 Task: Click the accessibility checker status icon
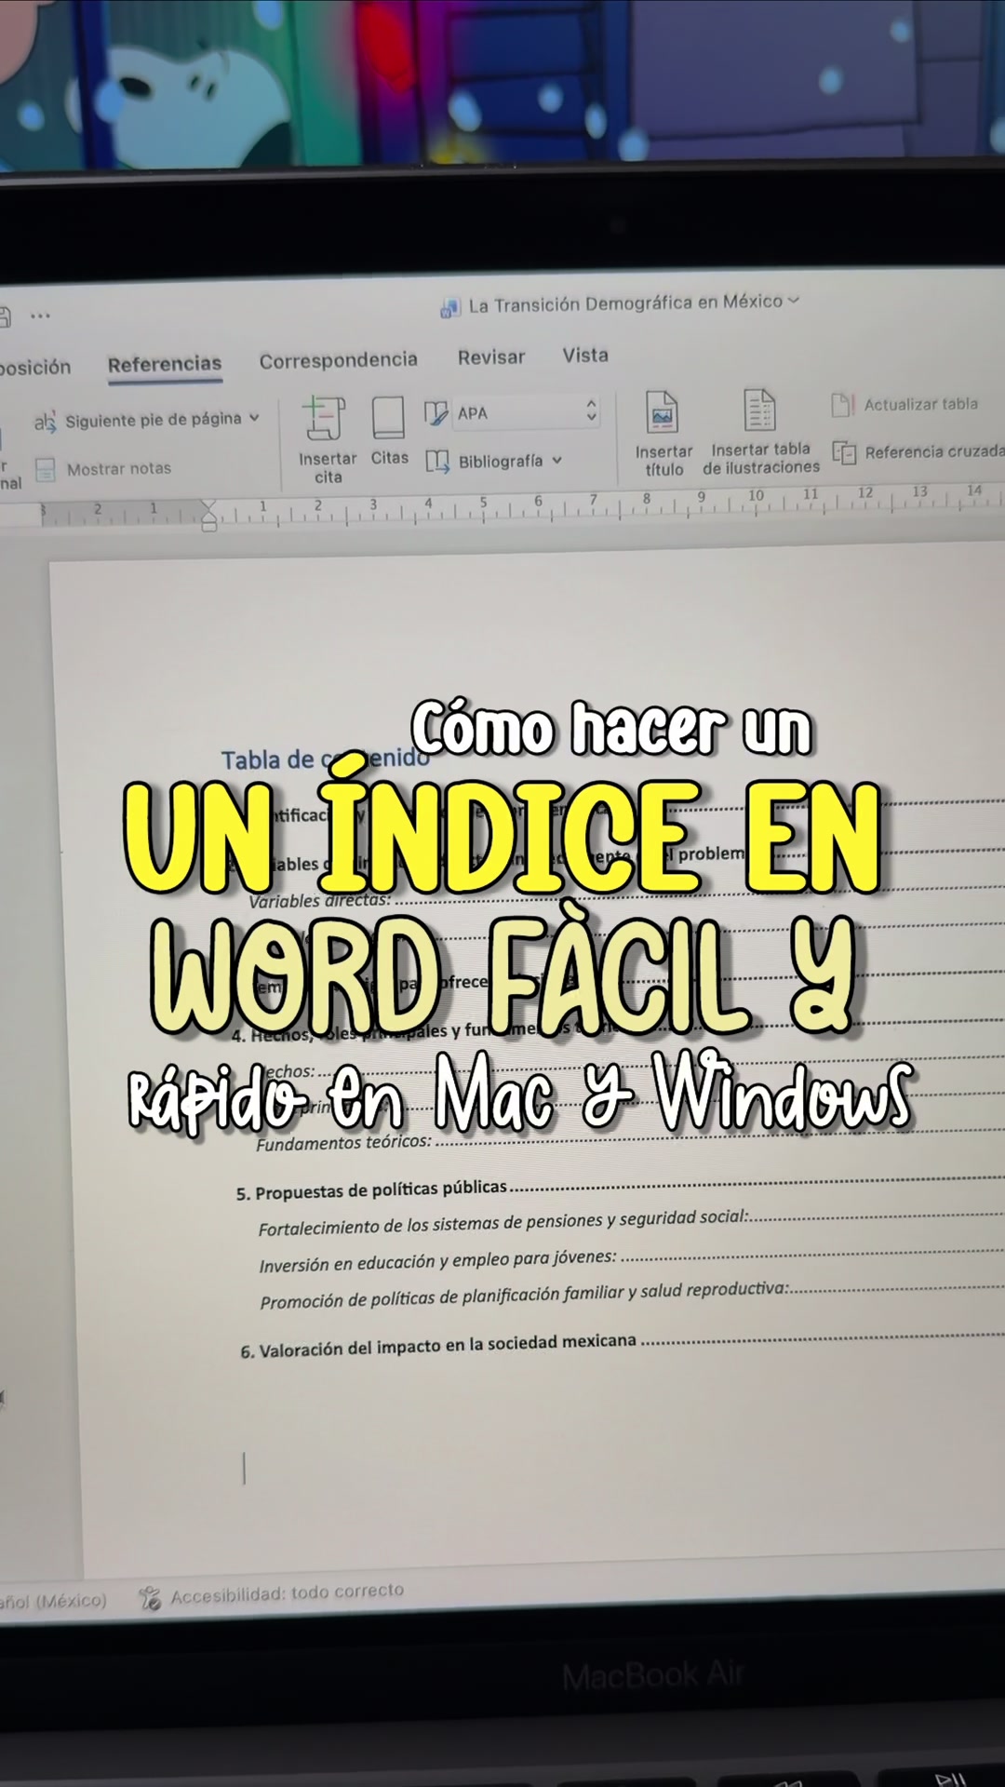[149, 1599]
